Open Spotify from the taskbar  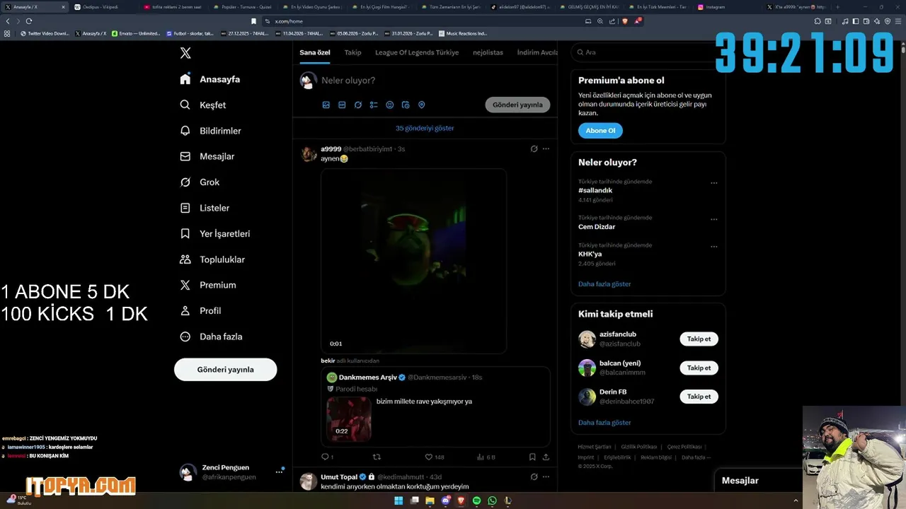476,501
